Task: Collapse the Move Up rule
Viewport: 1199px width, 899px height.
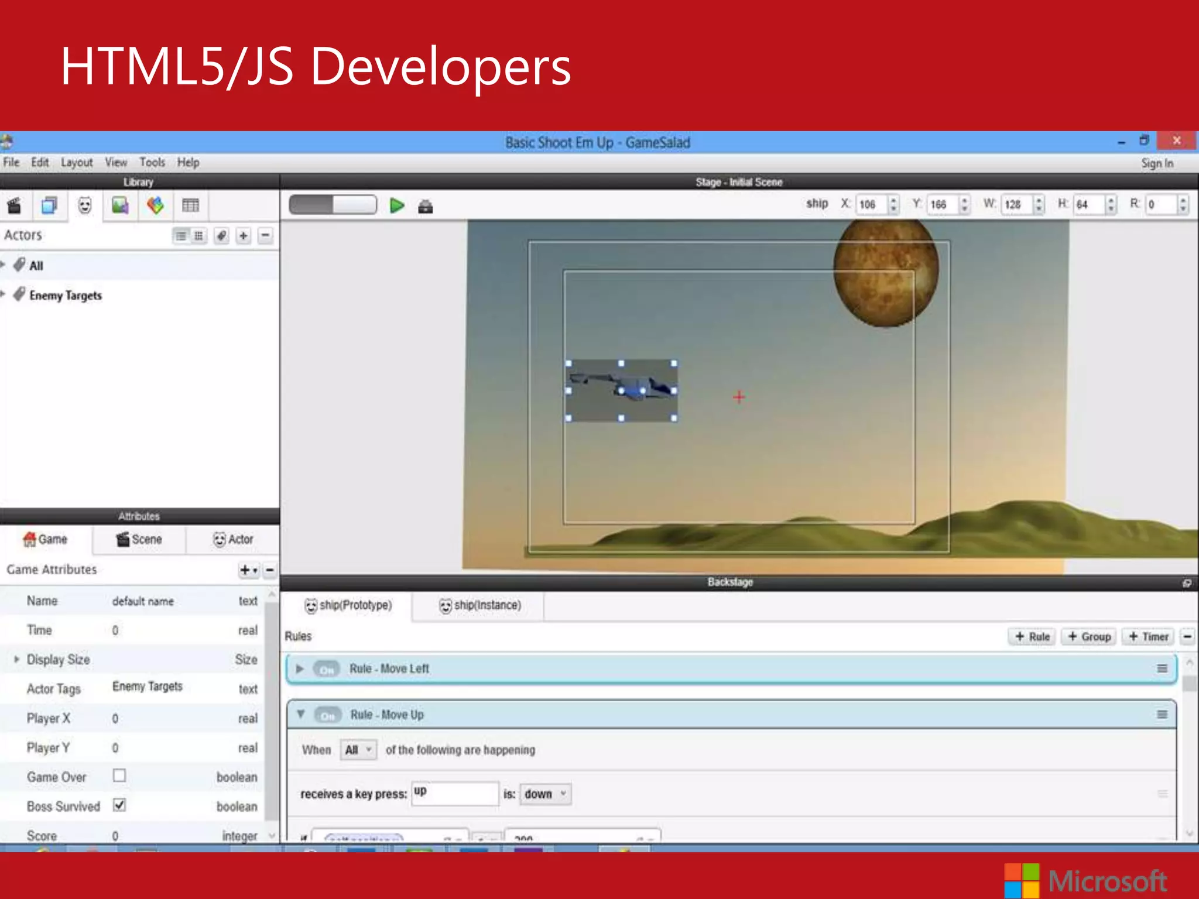Action: (x=301, y=714)
